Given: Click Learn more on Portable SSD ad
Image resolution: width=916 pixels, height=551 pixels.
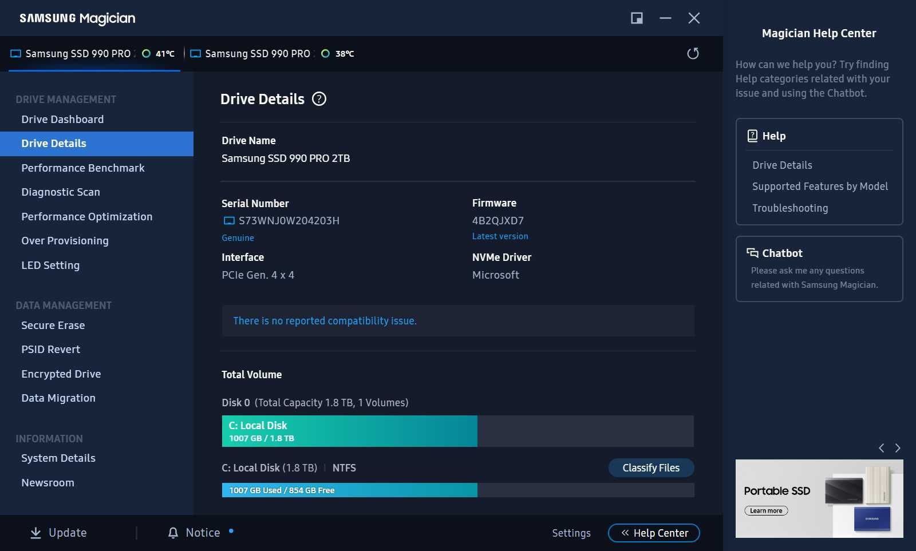Looking at the screenshot, I should [x=766, y=511].
